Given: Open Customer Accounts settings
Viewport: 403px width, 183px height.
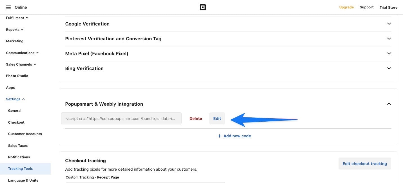Looking at the screenshot, I should [x=25, y=134].
